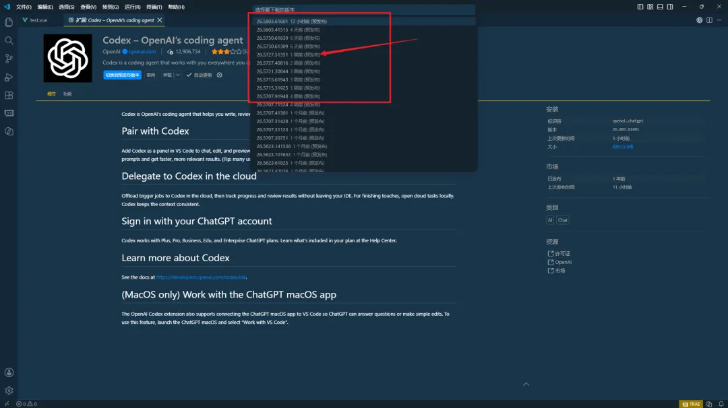This screenshot has width=728, height=408.
Task: Open the 编辑(E) menu
Action: pos(45,7)
